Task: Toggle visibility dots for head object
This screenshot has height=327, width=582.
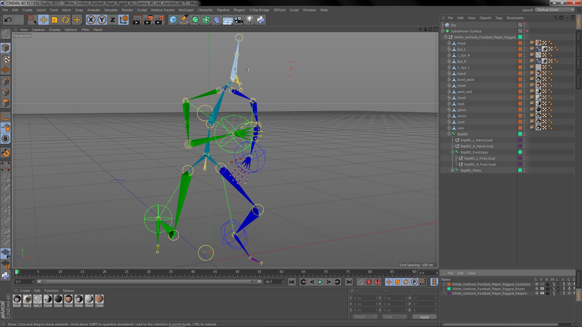Action: [524, 43]
